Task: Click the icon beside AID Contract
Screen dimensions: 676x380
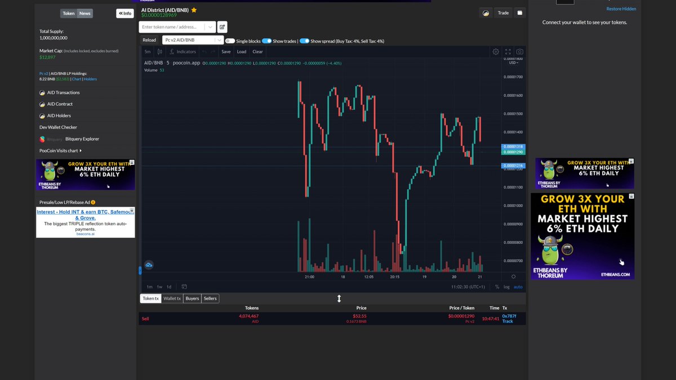Action: click(x=42, y=104)
